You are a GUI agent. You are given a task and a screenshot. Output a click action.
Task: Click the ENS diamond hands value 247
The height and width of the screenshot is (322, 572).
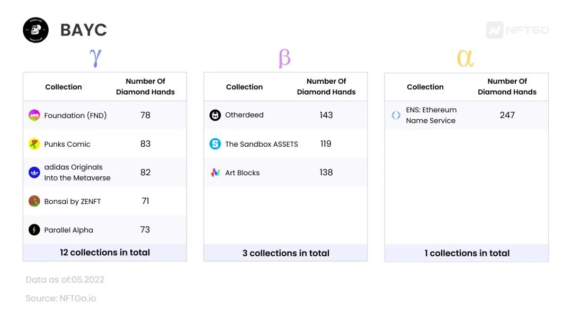coord(507,115)
